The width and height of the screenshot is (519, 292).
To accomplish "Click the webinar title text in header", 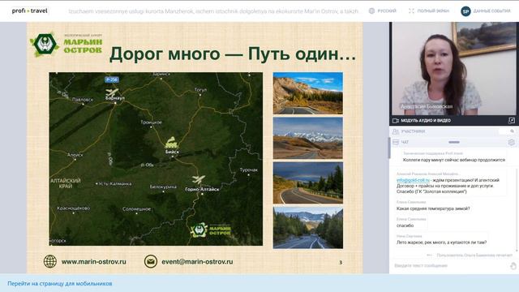I will (213, 11).
